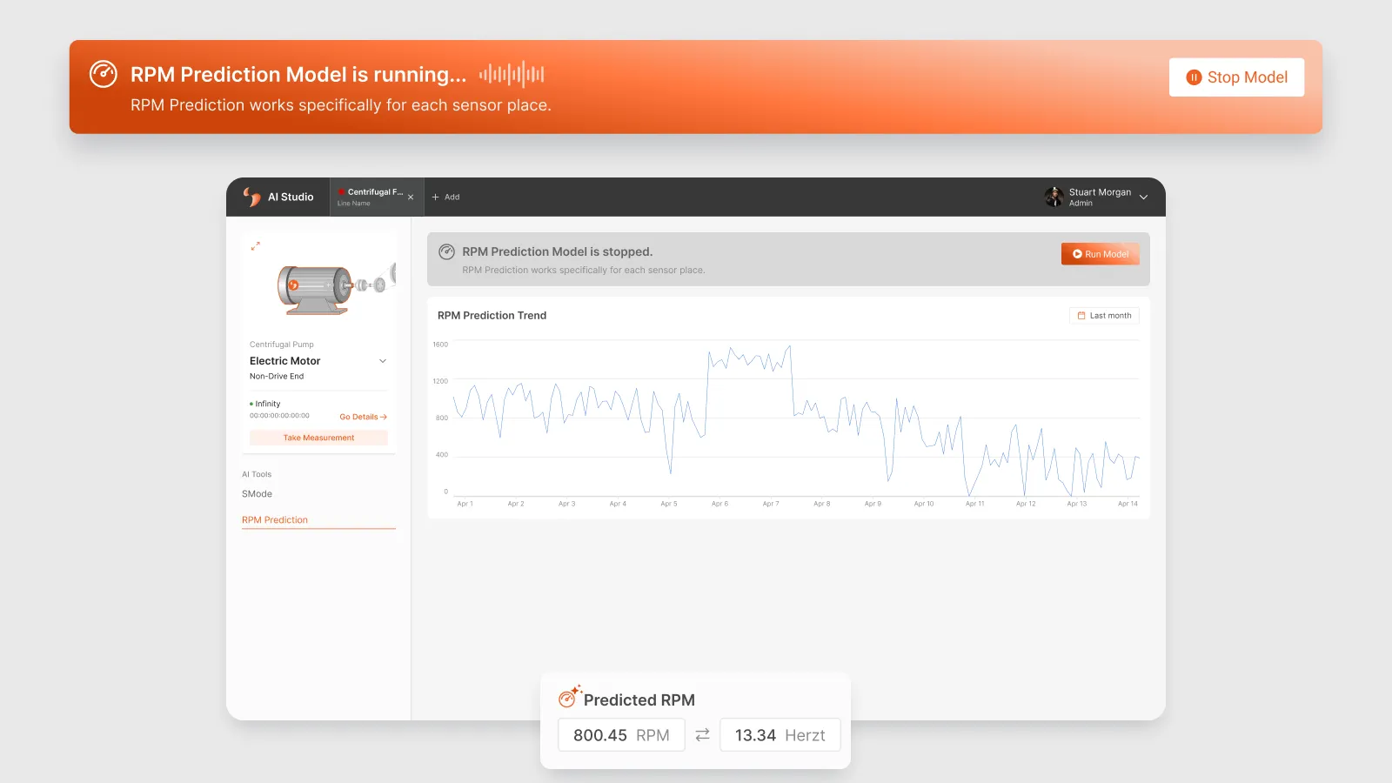Click the AI Tools section heading
Screen dimensions: 1392x783
257,475
